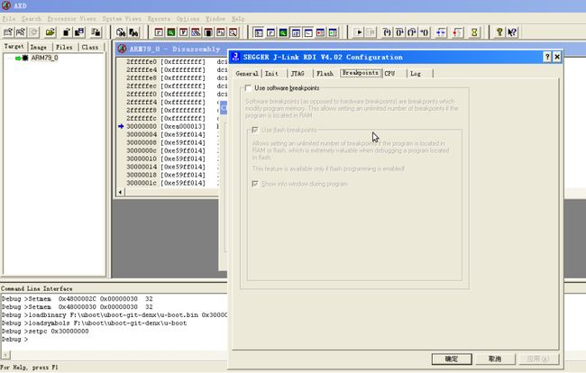The image size is (586, 373).
Task: Toggle Show info window during program checkbox
Action: tap(255, 184)
